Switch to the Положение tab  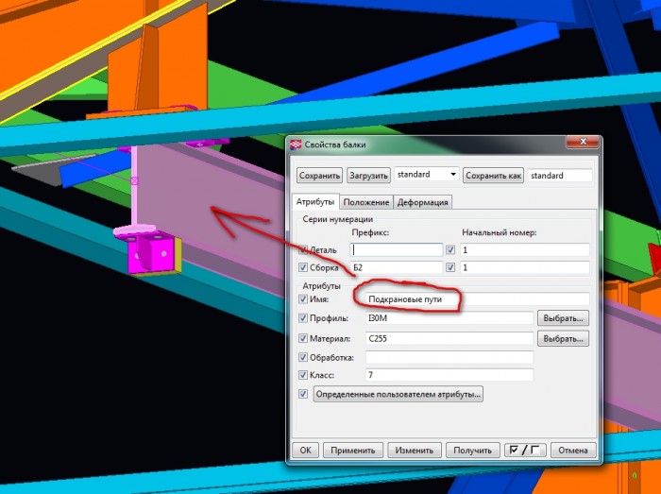pyautogui.click(x=366, y=202)
